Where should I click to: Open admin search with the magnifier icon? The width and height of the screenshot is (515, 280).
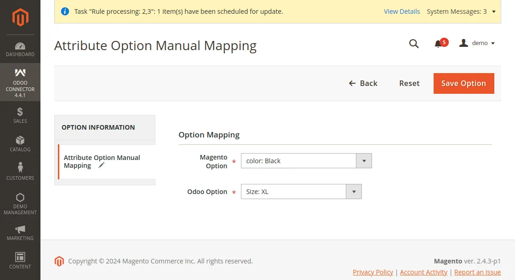413,44
